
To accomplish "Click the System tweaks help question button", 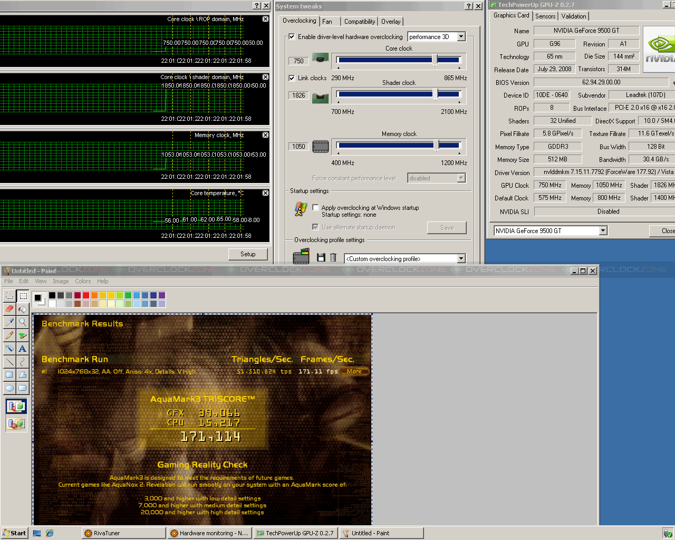I will 469,6.
